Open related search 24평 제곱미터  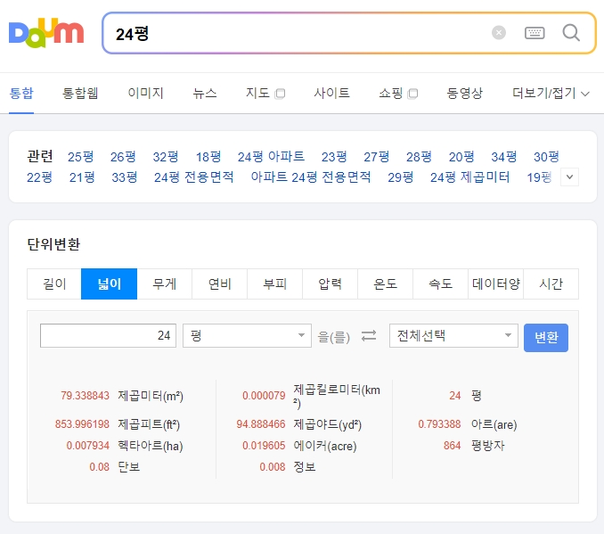[x=470, y=177]
